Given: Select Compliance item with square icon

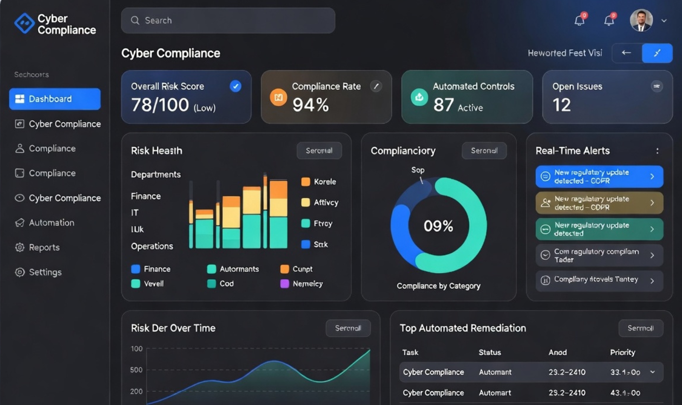Looking at the screenshot, I should point(46,173).
